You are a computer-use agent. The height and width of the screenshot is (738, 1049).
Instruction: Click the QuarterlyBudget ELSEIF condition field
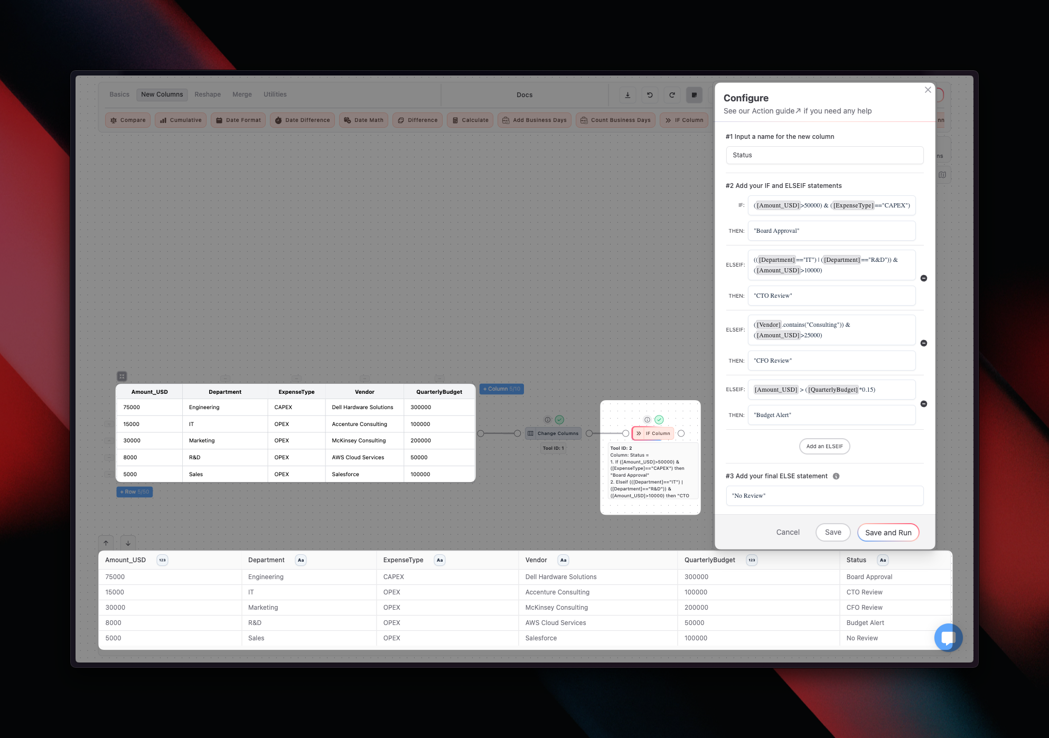coord(831,390)
